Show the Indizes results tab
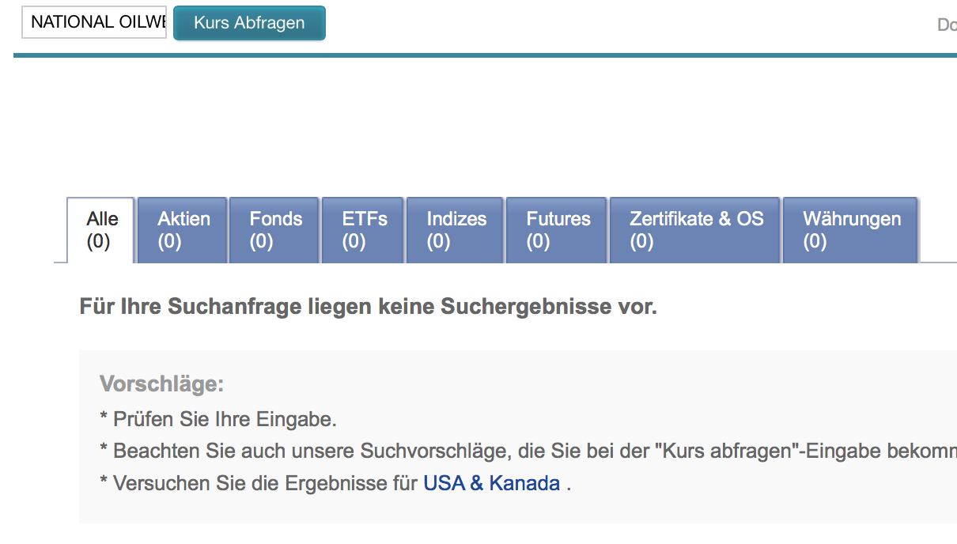 pyautogui.click(x=456, y=230)
